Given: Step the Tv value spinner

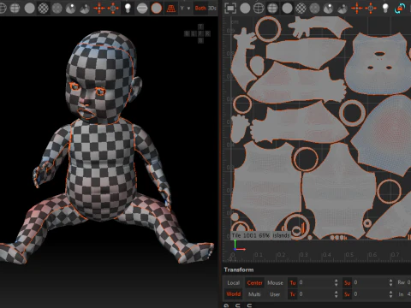Looking at the screenshot, I should pyautogui.click(x=337, y=294).
